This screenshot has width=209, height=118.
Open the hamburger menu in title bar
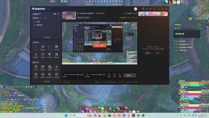point(154,9)
